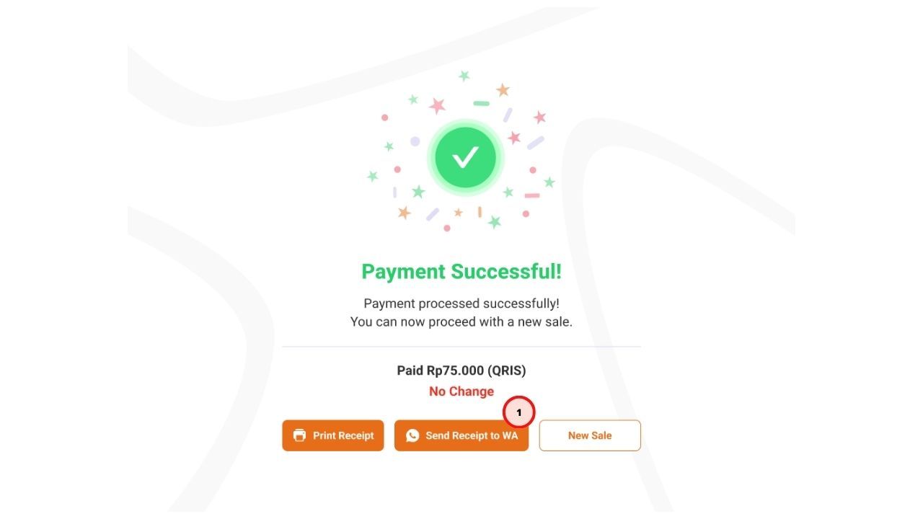Click the lavender dot left of checkmark
The height and width of the screenshot is (519, 923).
coord(415,141)
